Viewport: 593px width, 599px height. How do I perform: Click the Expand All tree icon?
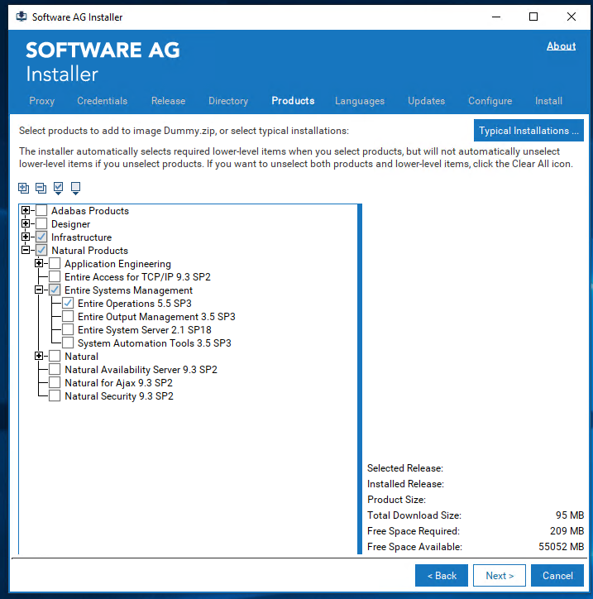tap(23, 188)
